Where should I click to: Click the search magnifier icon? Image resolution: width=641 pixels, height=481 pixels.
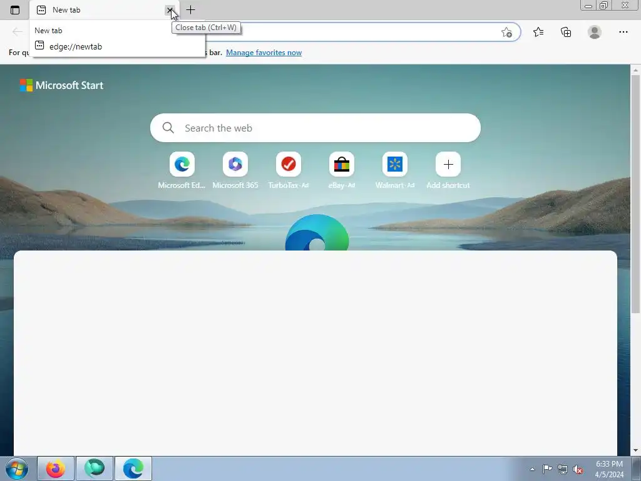[x=168, y=128]
